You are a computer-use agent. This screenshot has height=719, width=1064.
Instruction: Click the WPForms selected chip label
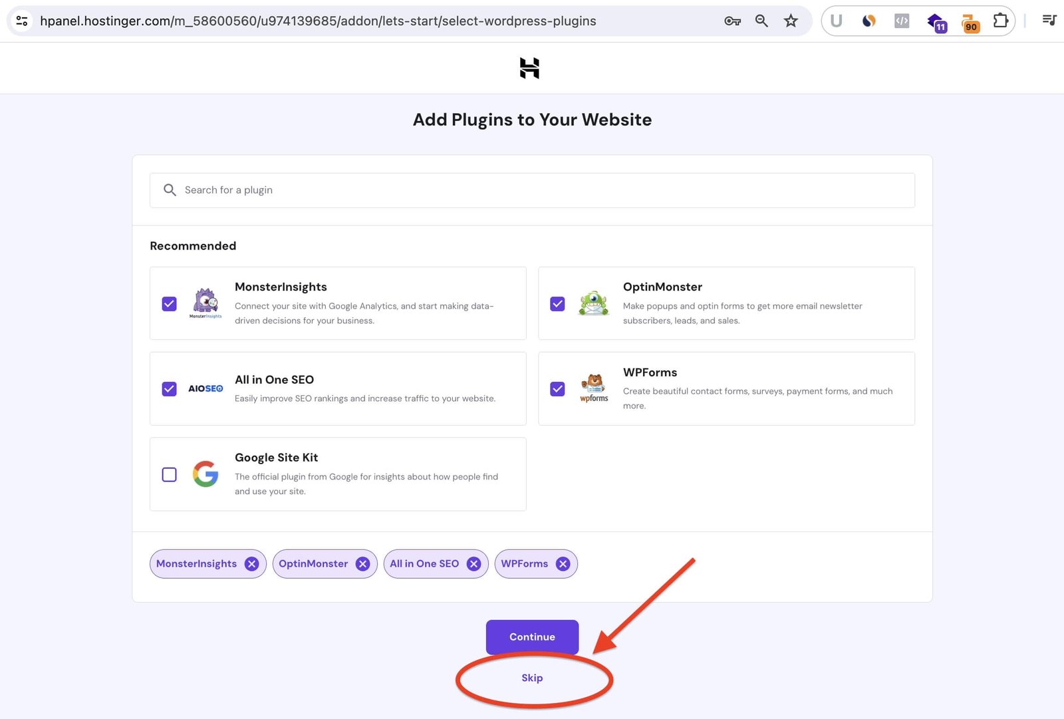[525, 564]
